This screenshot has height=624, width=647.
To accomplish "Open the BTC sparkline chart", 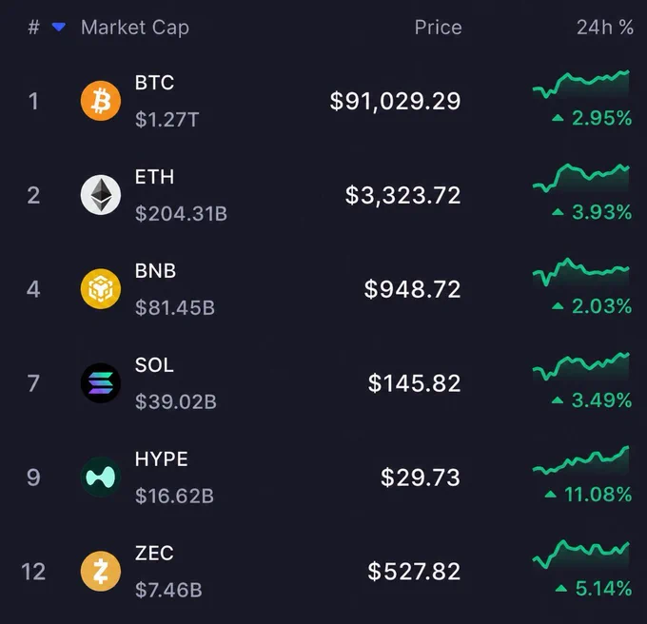I will click(581, 84).
